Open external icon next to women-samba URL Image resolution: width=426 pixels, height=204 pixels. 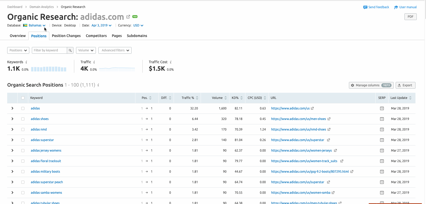tap(333, 193)
